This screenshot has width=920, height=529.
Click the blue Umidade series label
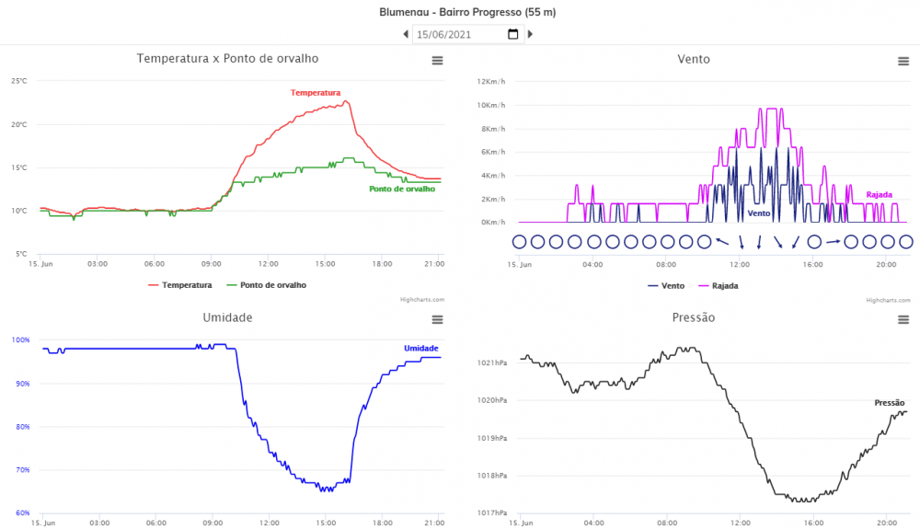coord(421,348)
